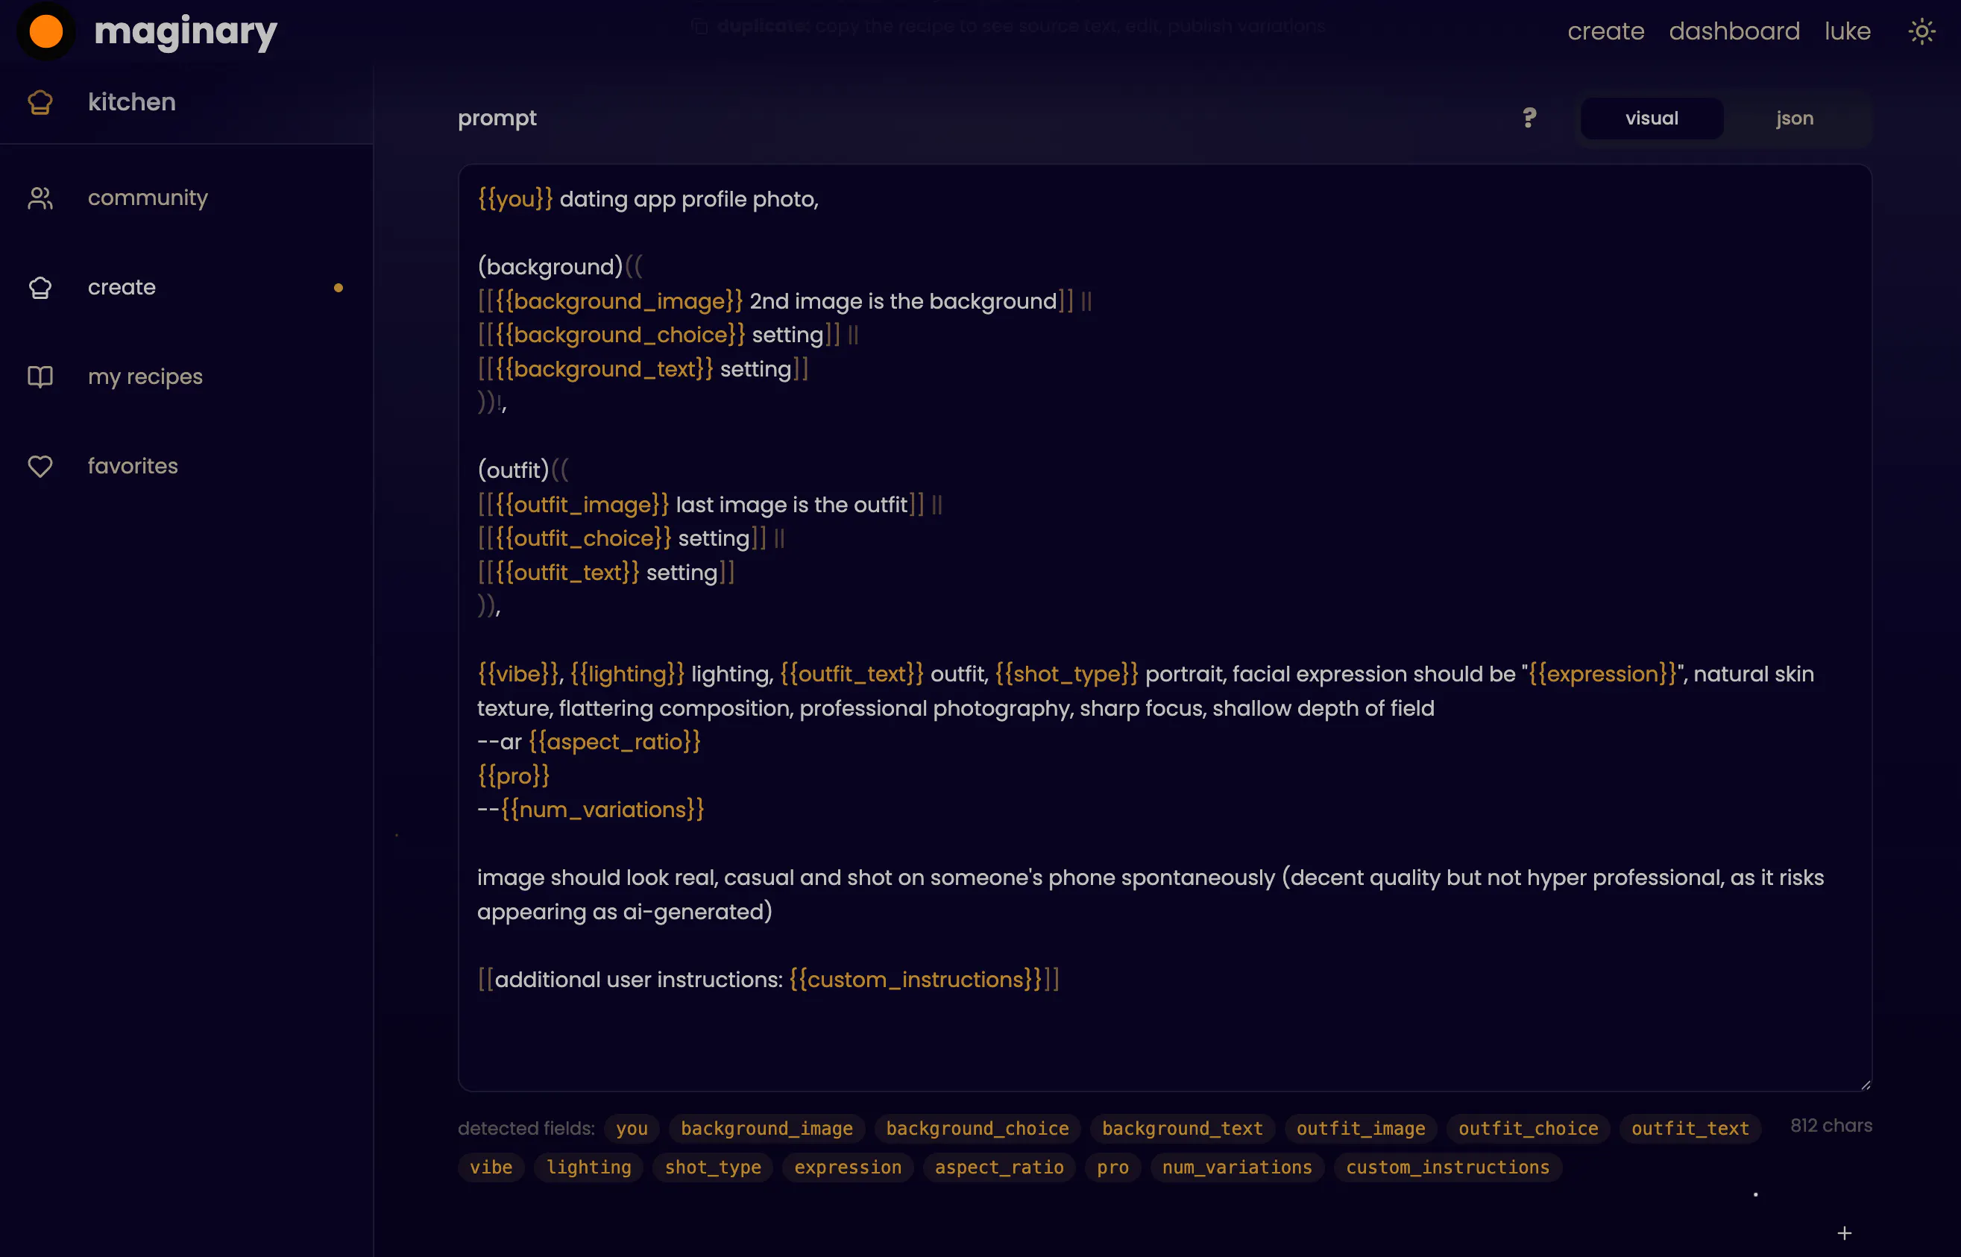Click {{aspect_ratio}} variable in prompt

(x=614, y=742)
